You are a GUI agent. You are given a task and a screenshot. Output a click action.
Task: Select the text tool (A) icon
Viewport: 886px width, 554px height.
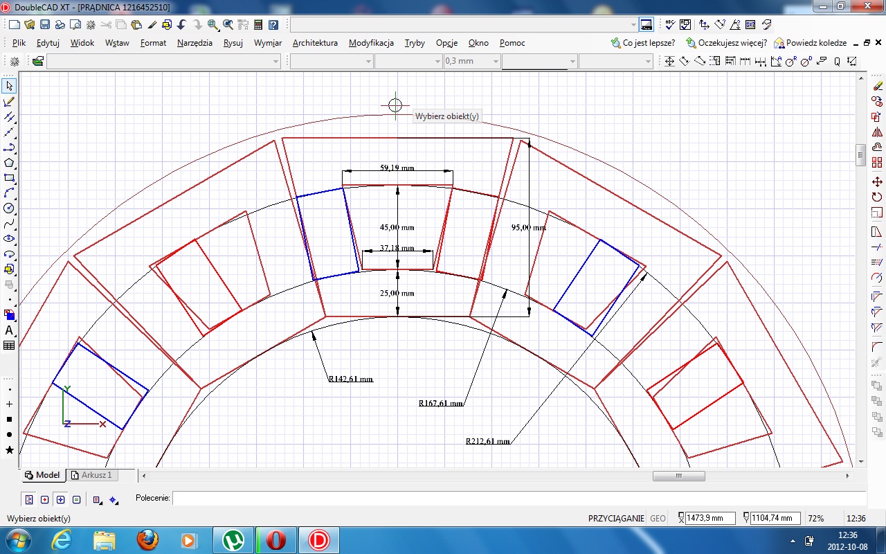[9, 330]
